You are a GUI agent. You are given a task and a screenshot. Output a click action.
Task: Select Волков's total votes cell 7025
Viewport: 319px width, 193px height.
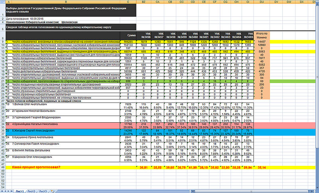[128, 104]
